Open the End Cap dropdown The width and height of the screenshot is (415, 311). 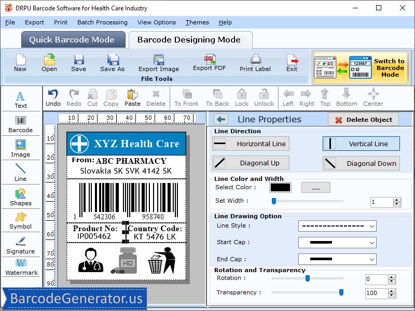[337, 259]
